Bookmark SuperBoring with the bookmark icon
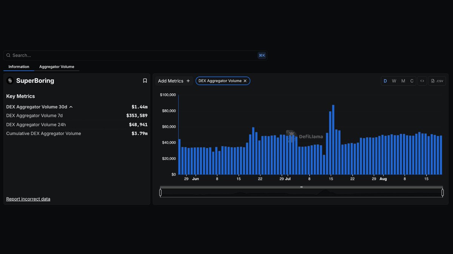 [x=145, y=81]
